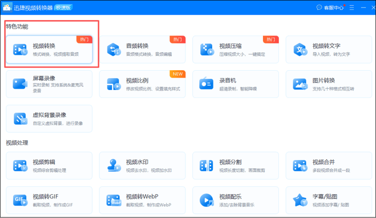Click the 热门 badge on 视频转换 card
This screenshot has height=218, width=376.
point(84,40)
